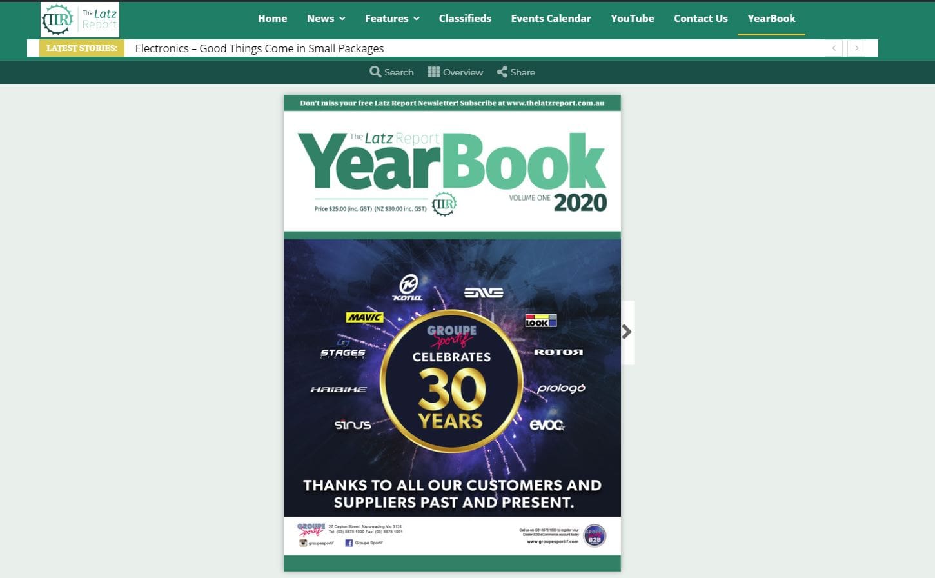Show the previous latest story
The height and width of the screenshot is (578, 935).
point(834,48)
